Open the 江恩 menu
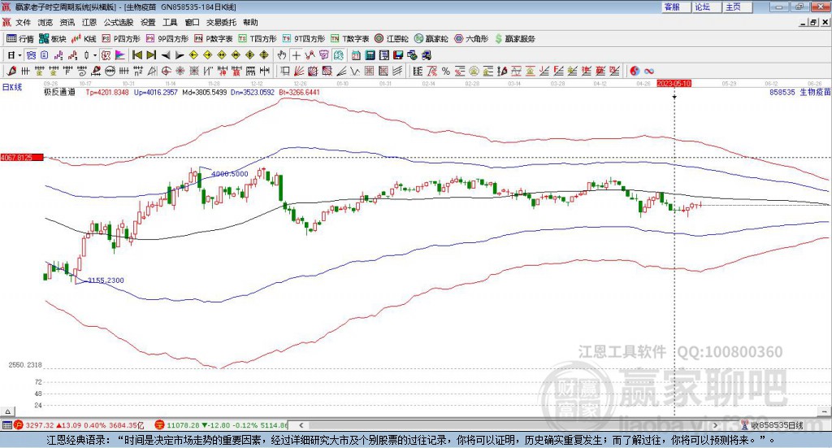Viewport: 832px width, 448px height. [x=89, y=22]
